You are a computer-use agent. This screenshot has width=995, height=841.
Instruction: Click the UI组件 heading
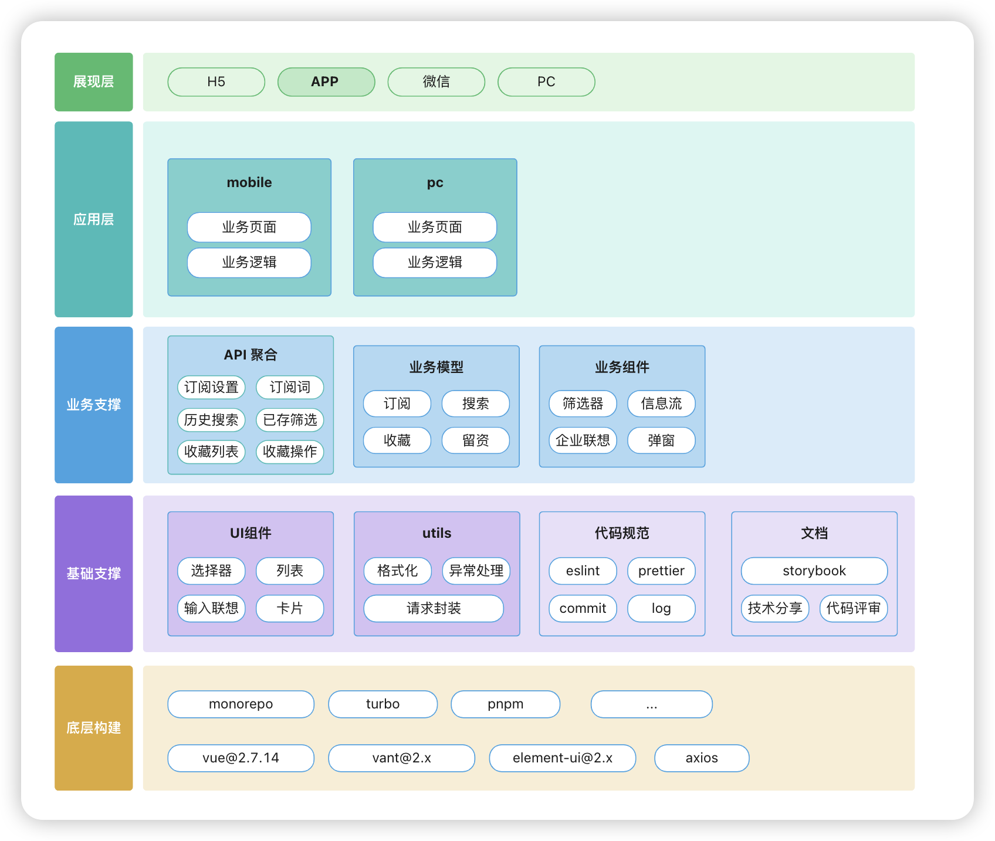pyautogui.click(x=251, y=533)
